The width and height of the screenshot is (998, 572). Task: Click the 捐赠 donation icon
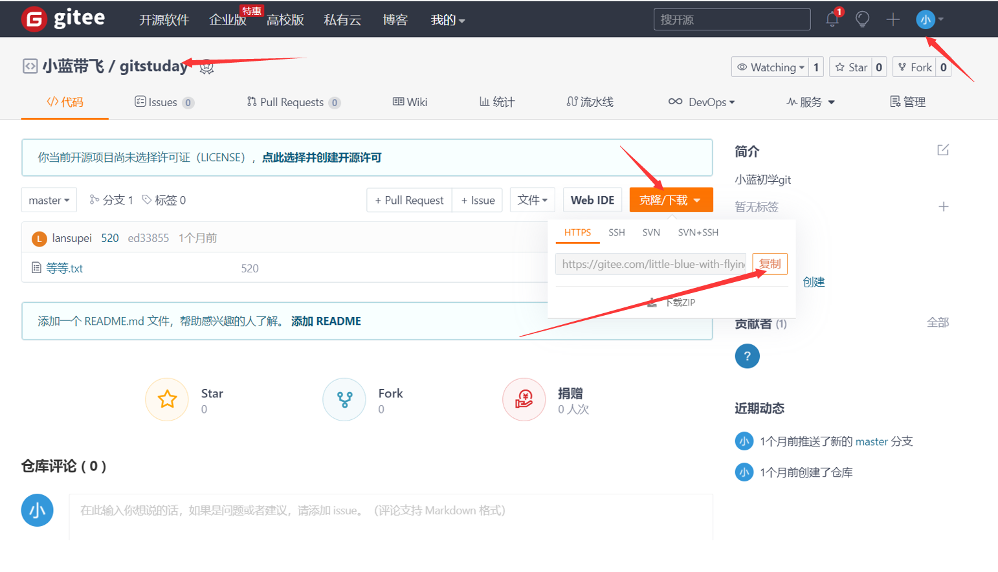524,399
